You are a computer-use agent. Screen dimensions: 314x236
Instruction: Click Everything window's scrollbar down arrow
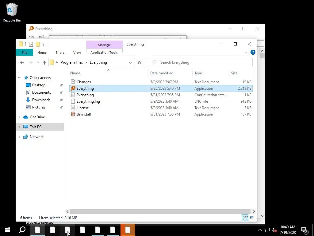click(x=262, y=216)
